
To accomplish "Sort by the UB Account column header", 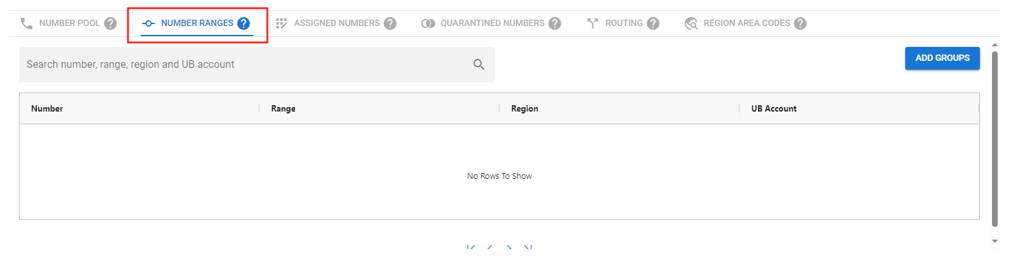I will tap(773, 109).
